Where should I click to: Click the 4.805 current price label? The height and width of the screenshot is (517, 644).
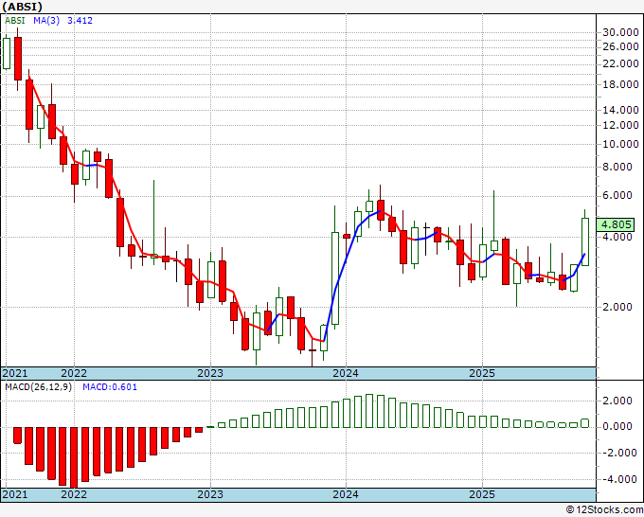[617, 224]
